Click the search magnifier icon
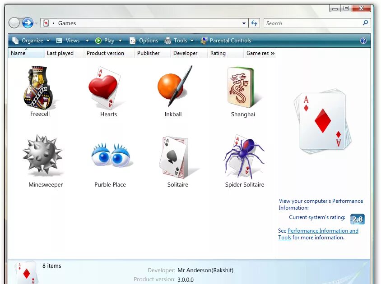 [x=365, y=23]
